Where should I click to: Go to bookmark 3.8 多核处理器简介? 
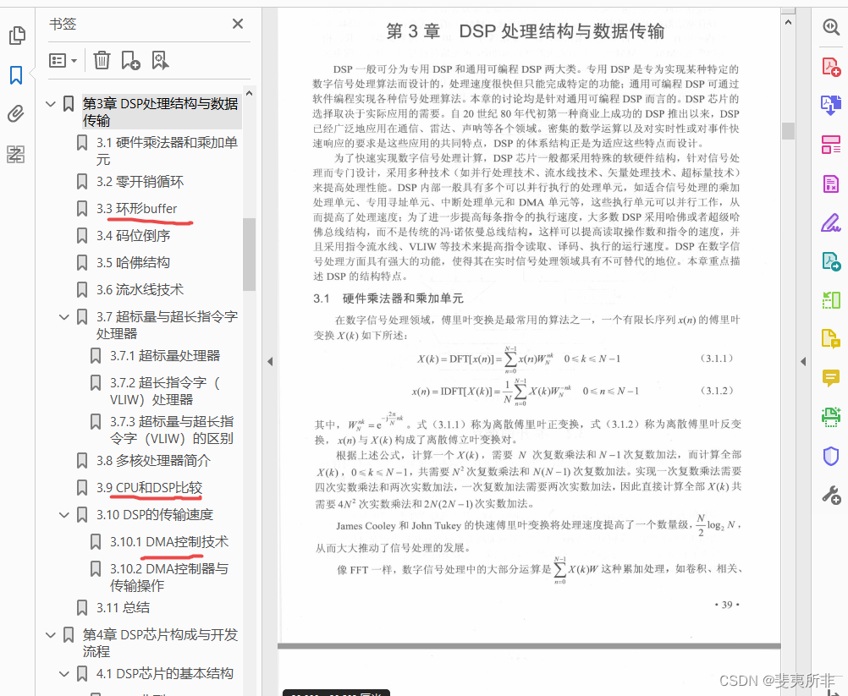[x=153, y=460]
